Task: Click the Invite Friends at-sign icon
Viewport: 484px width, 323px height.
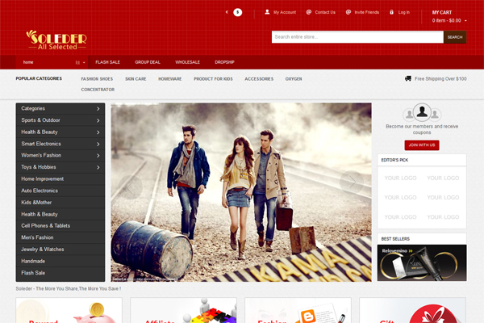Action: pos(348,12)
